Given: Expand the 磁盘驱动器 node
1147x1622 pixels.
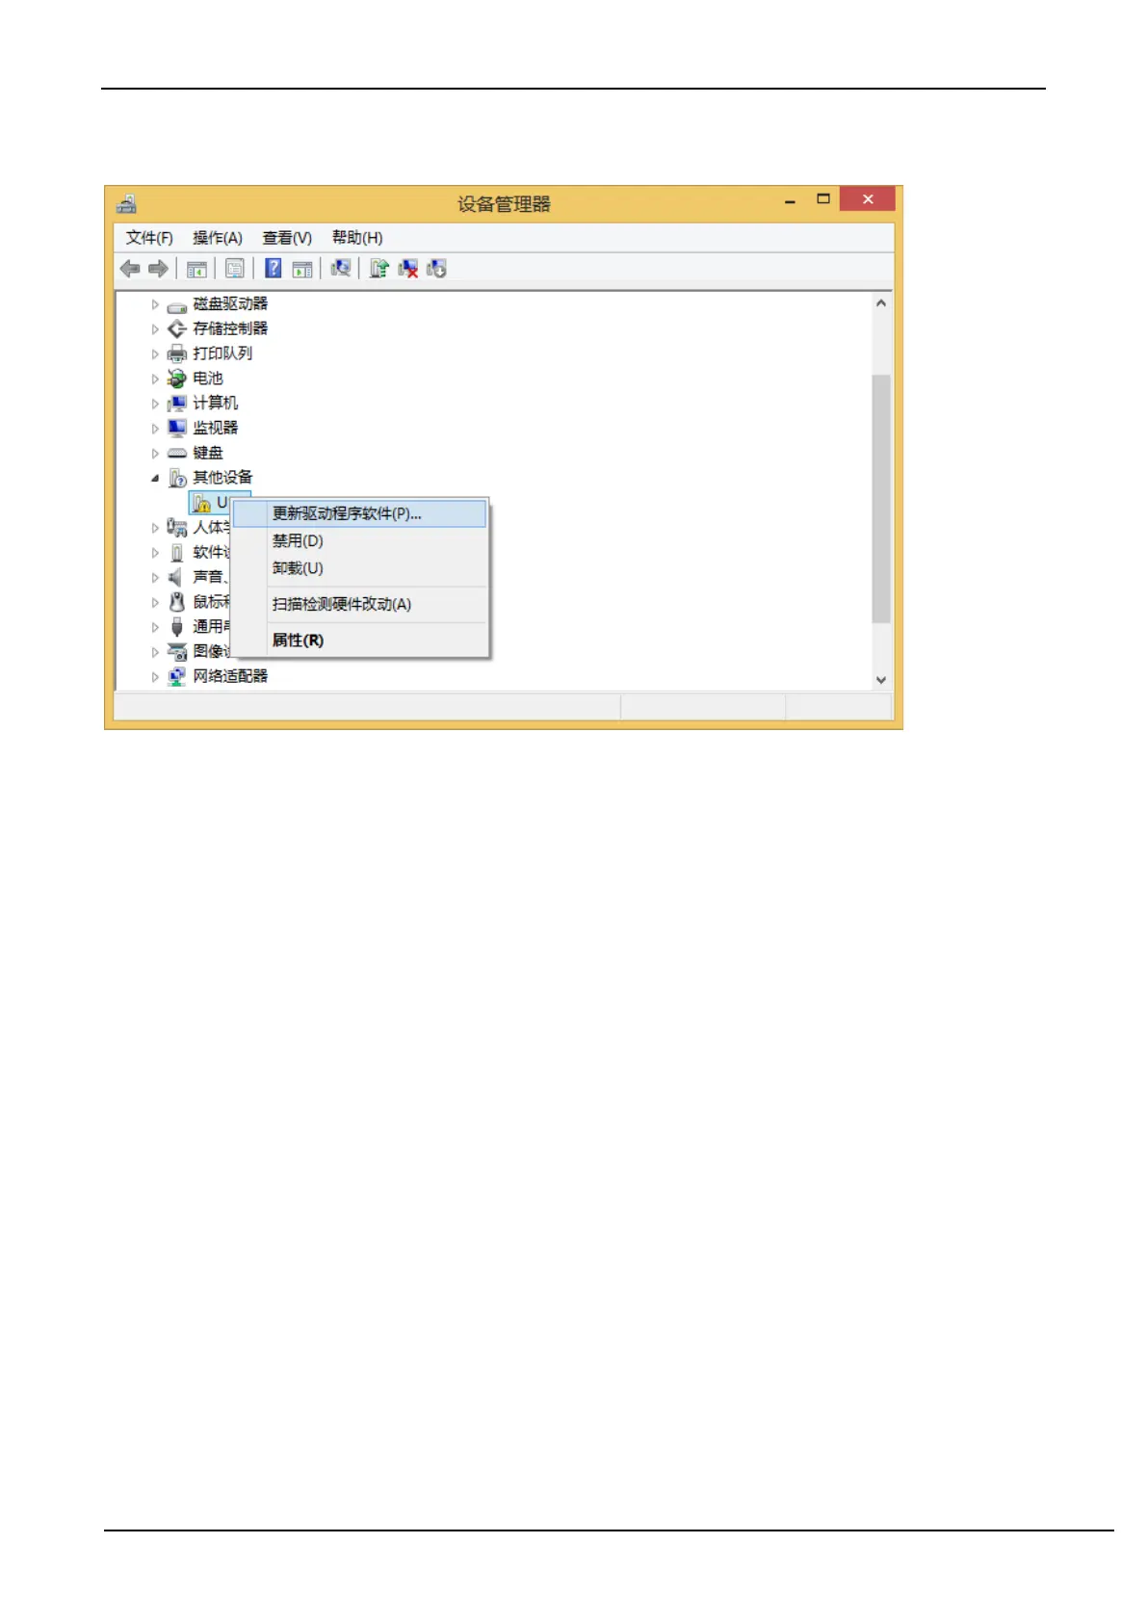Looking at the screenshot, I should point(155,304).
